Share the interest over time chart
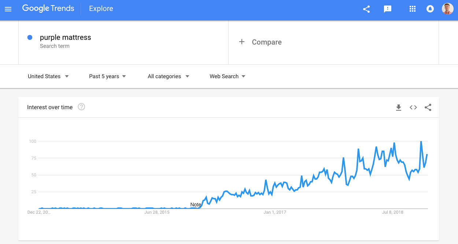458x244 pixels. coord(428,107)
